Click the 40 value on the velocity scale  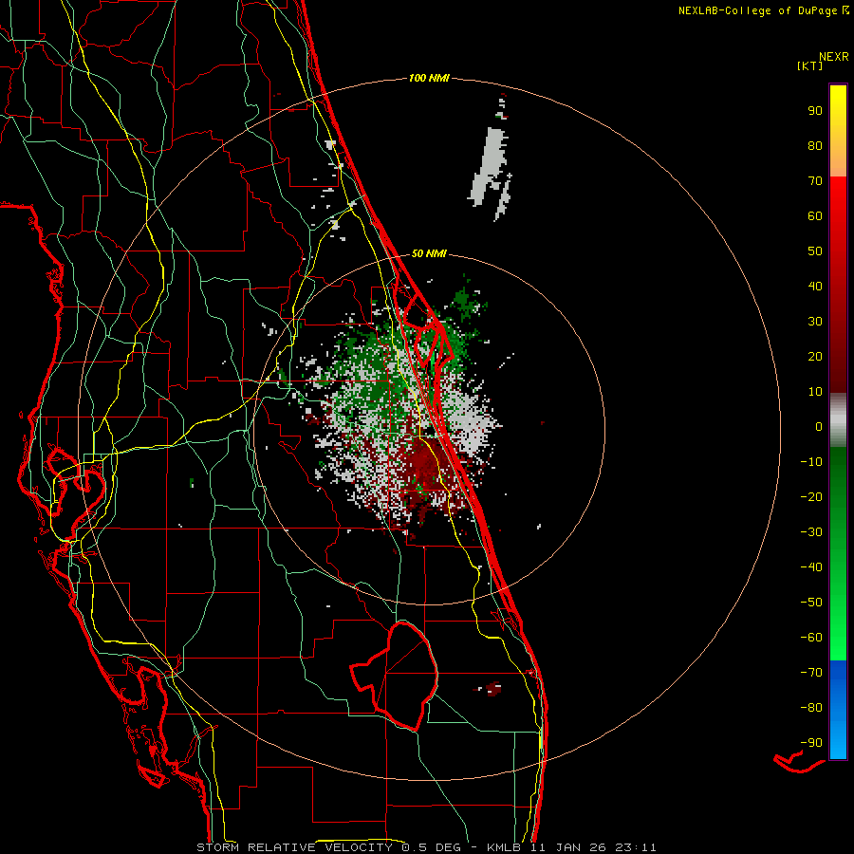815,287
